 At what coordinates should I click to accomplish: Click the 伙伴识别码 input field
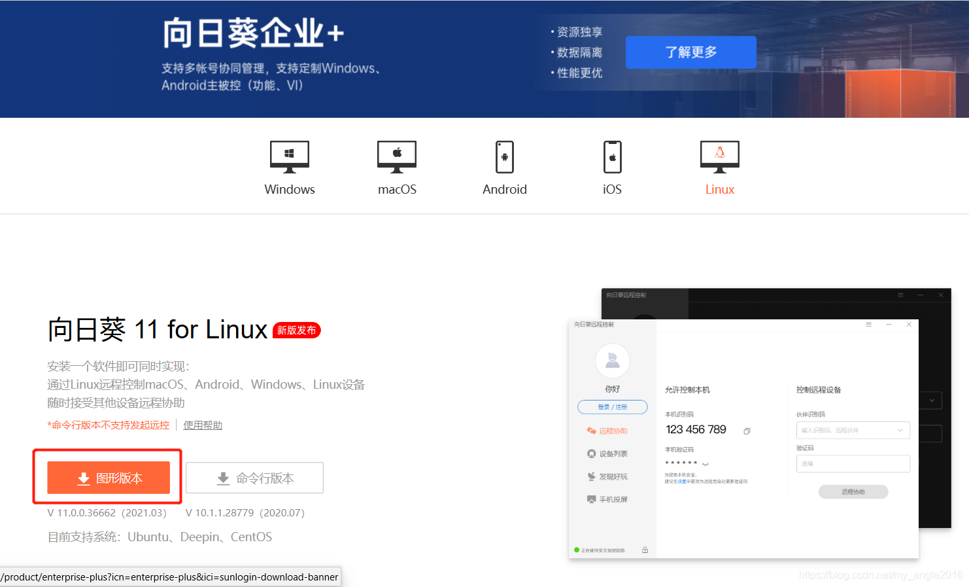853,430
